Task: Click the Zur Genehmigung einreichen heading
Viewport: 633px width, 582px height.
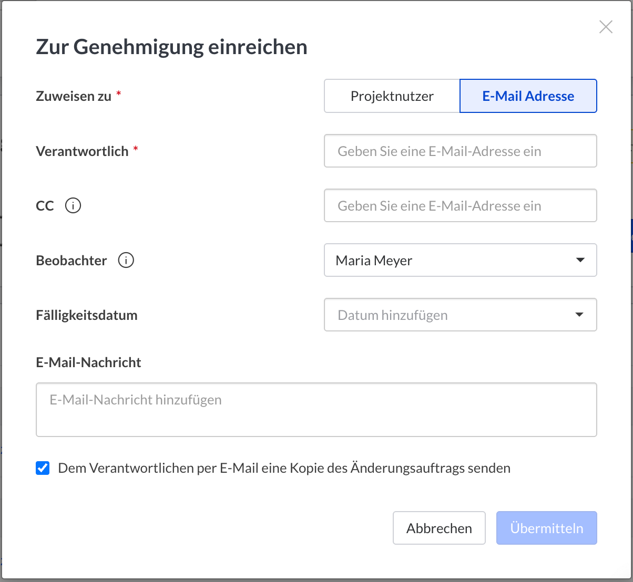Action: pyautogui.click(x=171, y=47)
